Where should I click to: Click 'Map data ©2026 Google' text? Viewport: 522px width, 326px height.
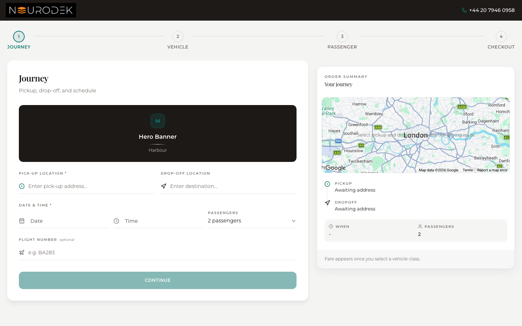click(438, 170)
